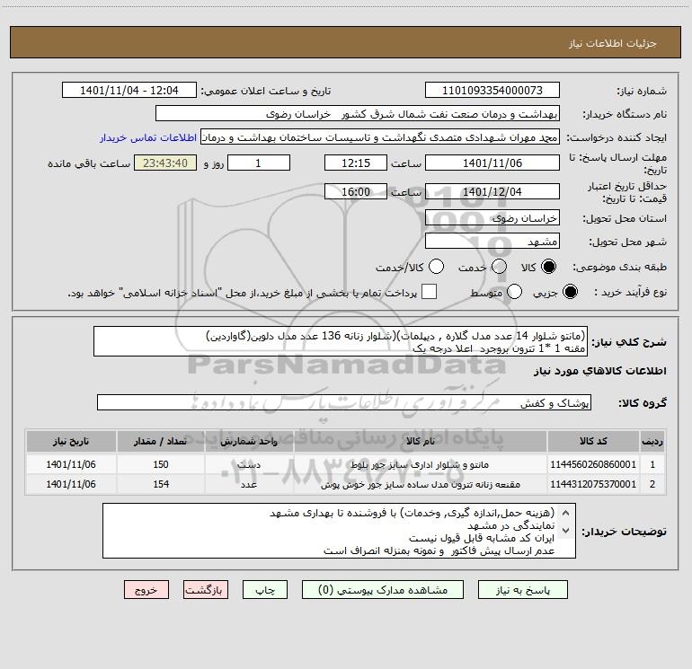This screenshot has width=692, height=669.
Task: Click the تعداد / مقدار column header
Action: click(x=161, y=441)
